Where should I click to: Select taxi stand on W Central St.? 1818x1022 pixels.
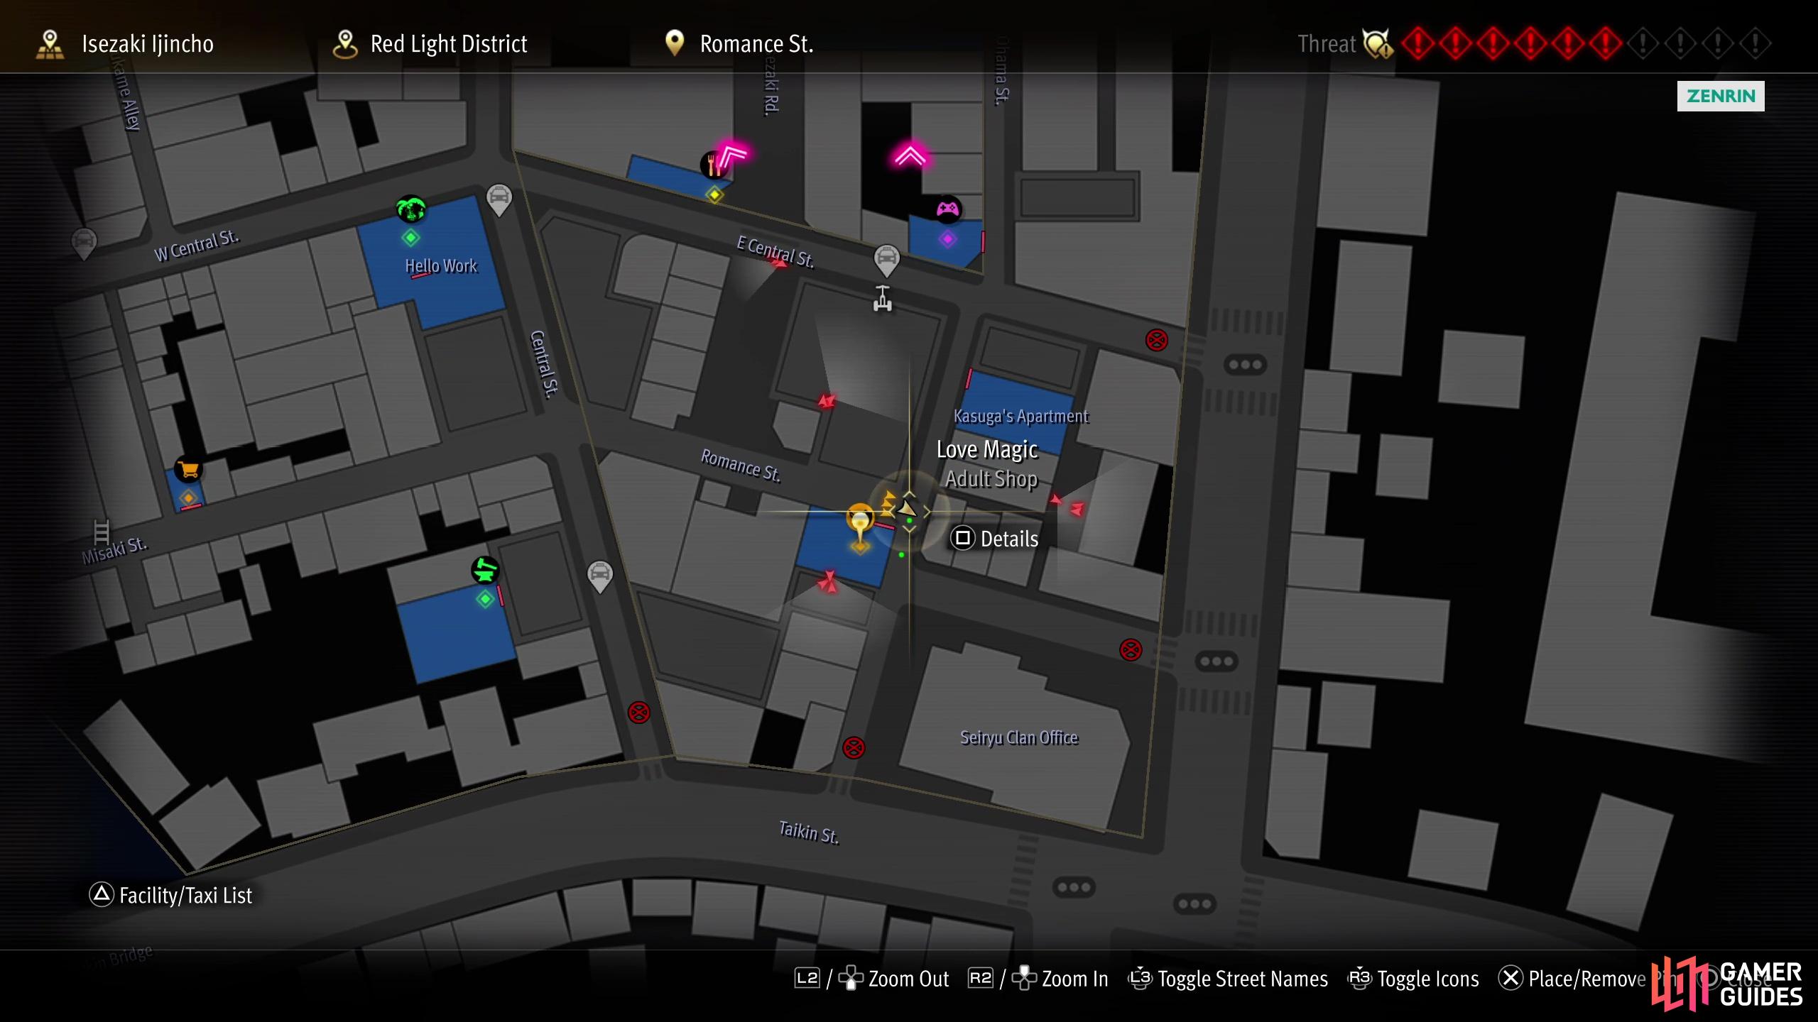coord(84,243)
